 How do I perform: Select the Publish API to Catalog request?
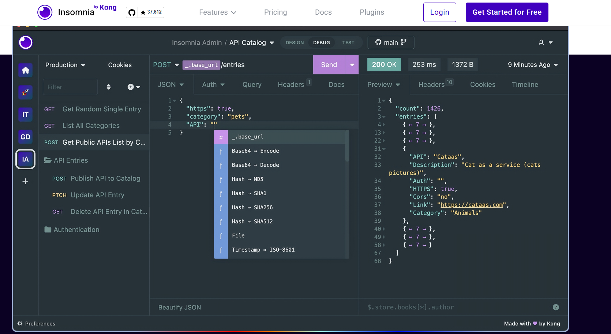click(94, 178)
